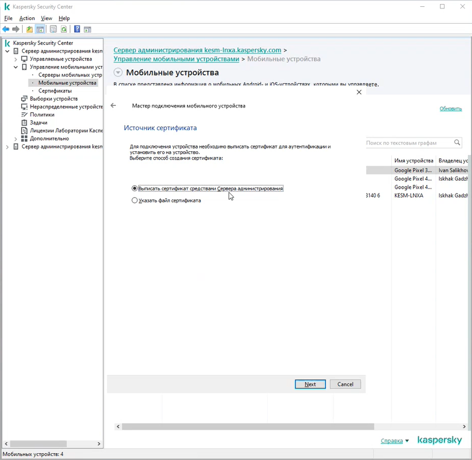Click the Дополнительно grid icon

(x=24, y=139)
